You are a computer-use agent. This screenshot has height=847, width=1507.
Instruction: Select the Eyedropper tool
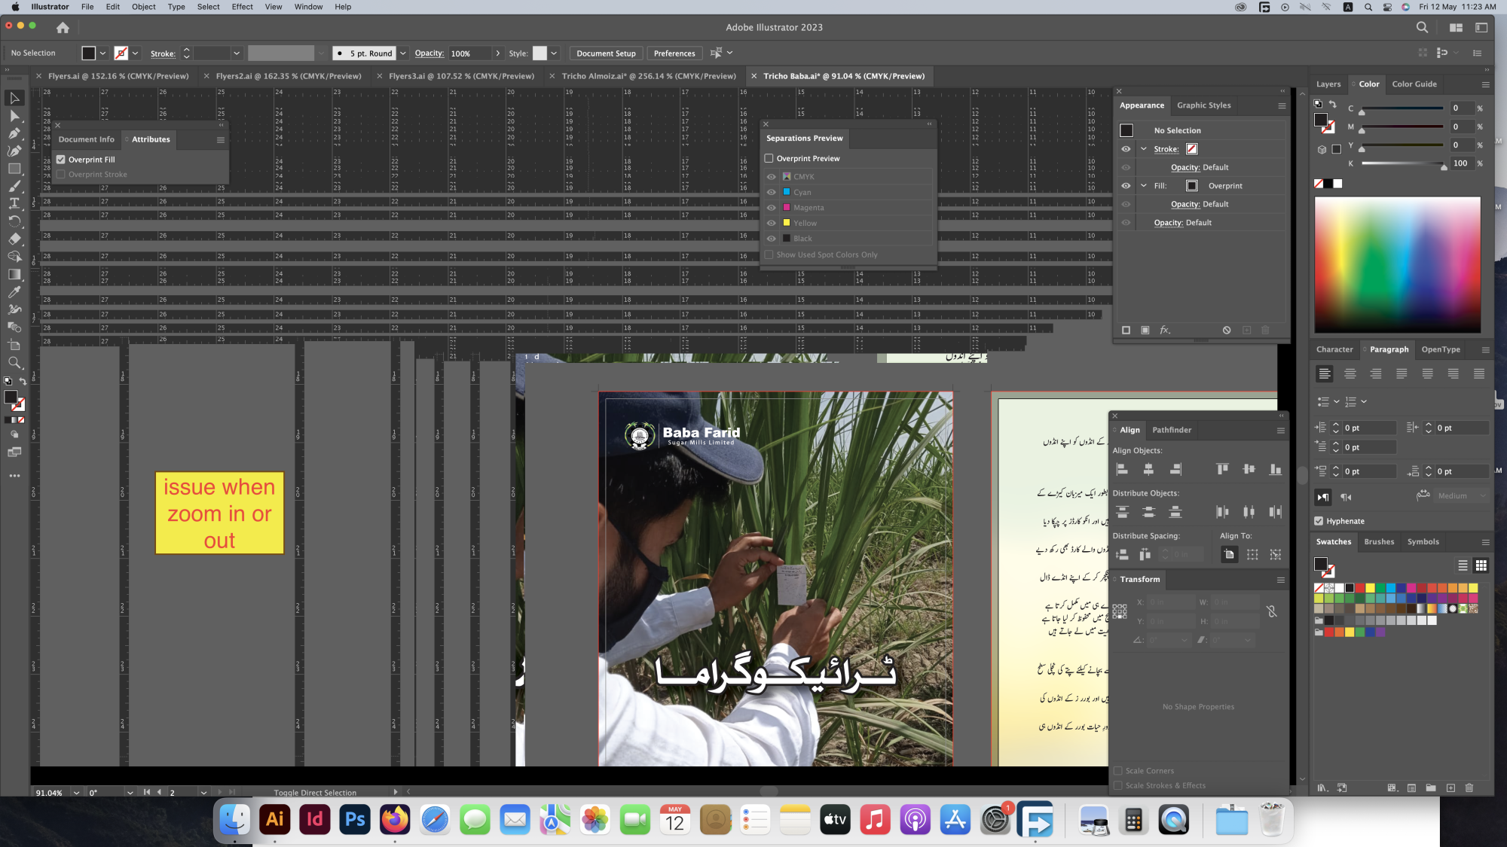[x=14, y=292]
